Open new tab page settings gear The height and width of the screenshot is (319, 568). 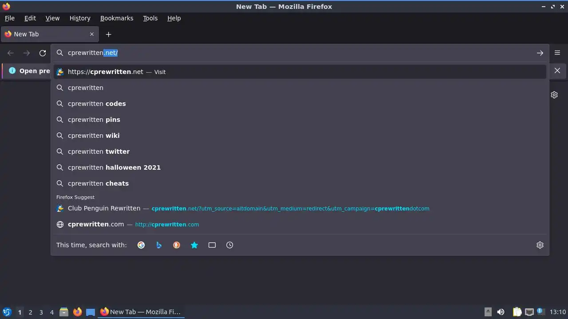(554, 95)
